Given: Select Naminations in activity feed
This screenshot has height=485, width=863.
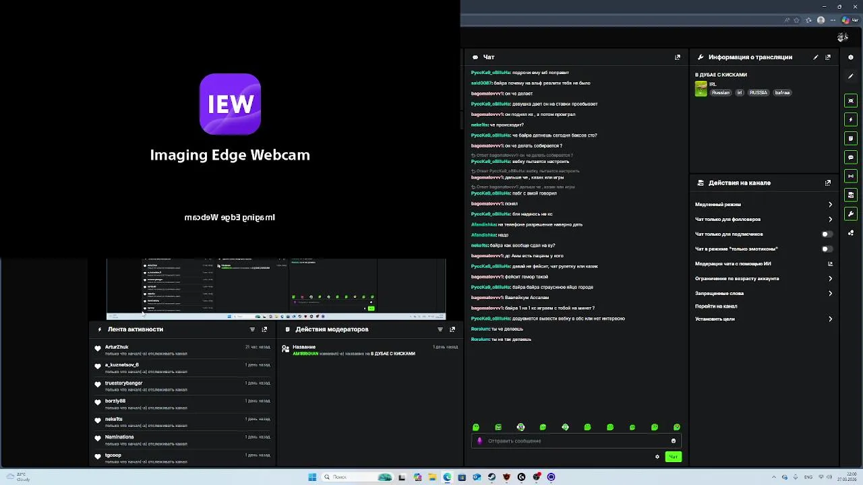Looking at the screenshot, I should click(x=119, y=437).
